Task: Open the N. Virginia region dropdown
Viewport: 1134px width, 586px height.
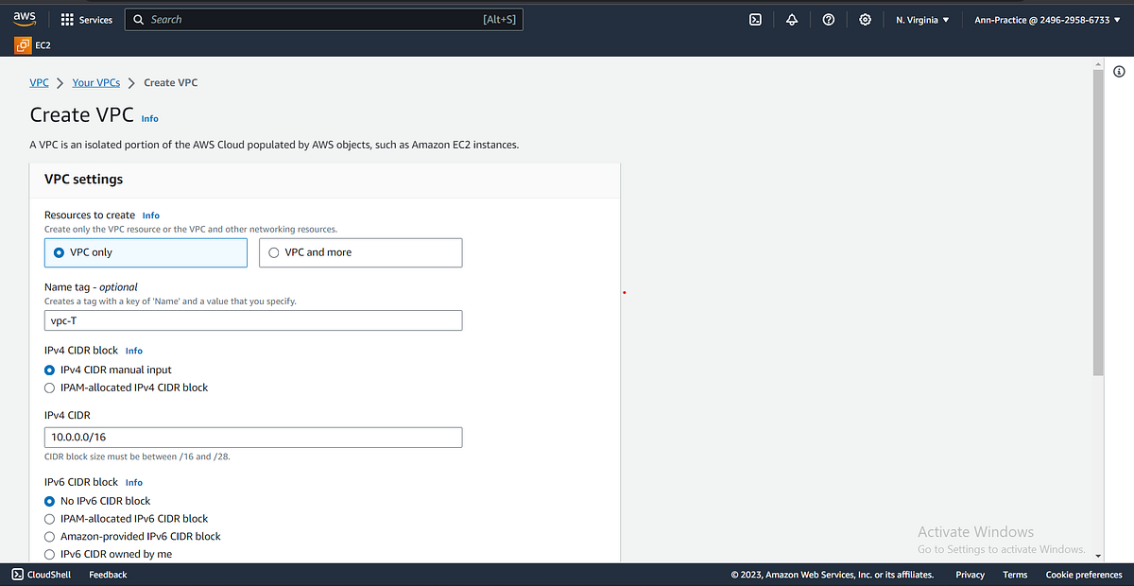Action: pyautogui.click(x=920, y=19)
